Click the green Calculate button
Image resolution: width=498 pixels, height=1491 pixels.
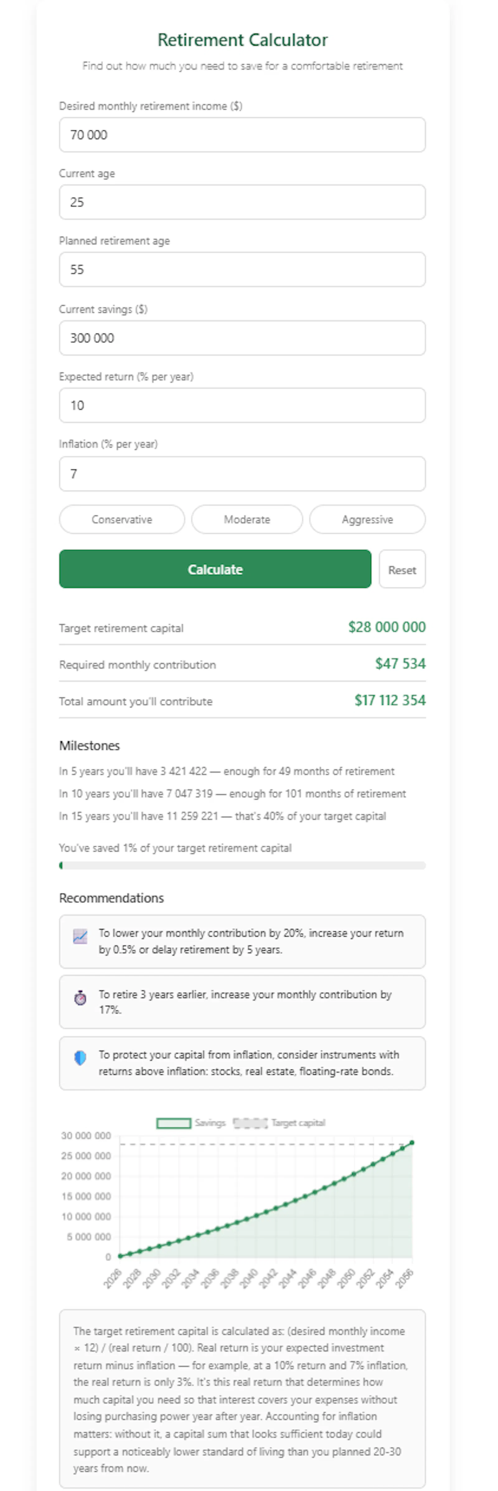(215, 569)
